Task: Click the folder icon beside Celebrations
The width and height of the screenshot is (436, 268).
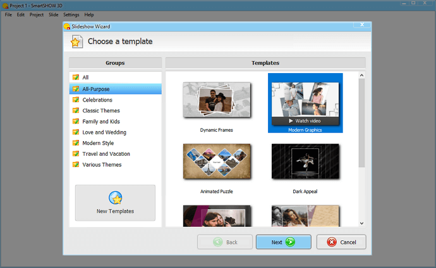Action: click(x=76, y=100)
